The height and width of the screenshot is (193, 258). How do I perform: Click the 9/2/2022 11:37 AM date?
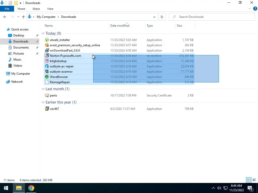(123, 109)
